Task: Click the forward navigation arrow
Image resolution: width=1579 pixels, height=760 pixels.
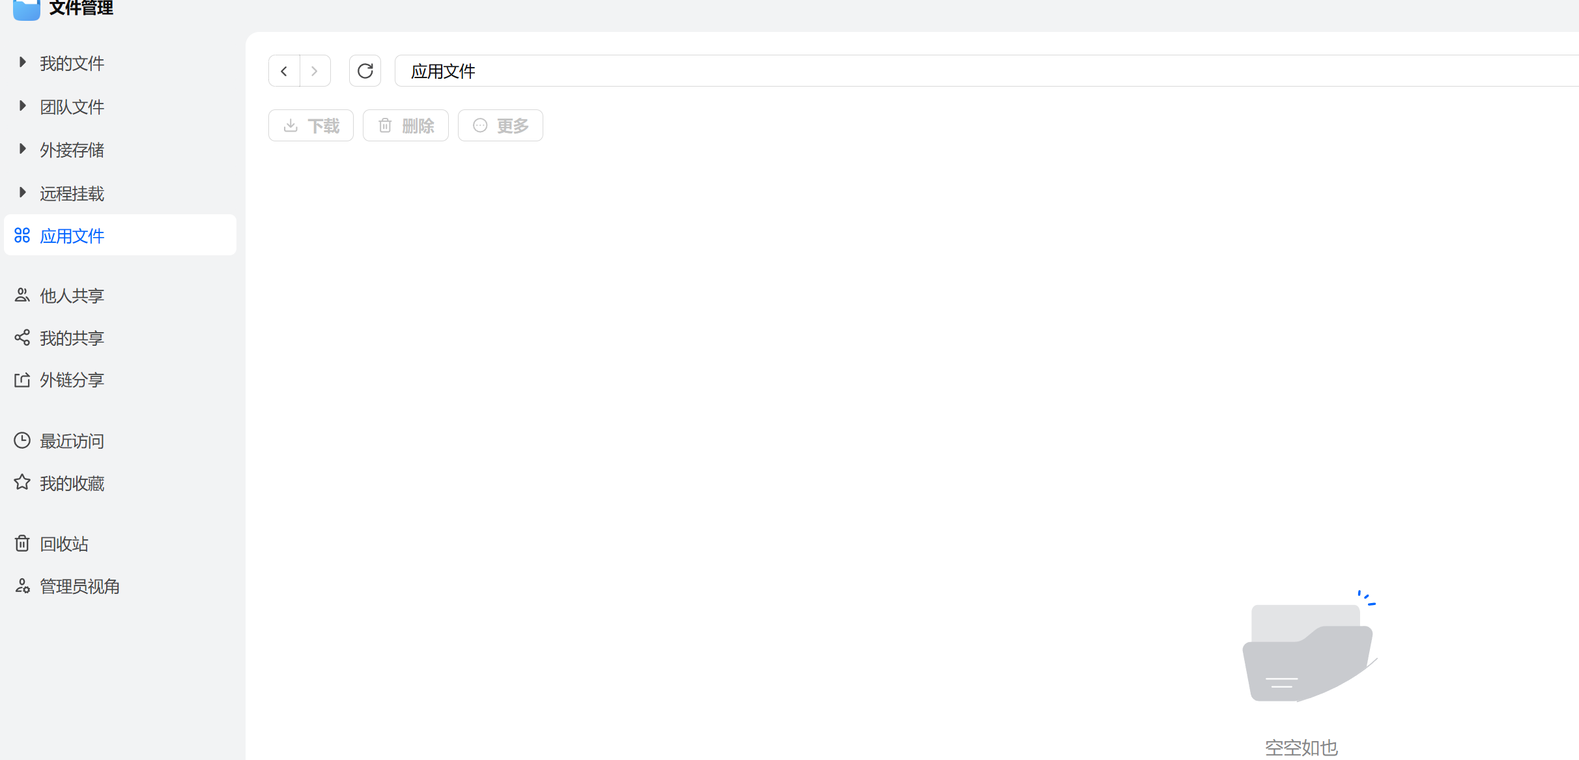Action: (315, 71)
